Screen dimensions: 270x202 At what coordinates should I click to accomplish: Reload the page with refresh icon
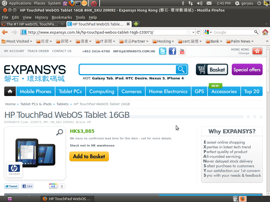coord(198,32)
